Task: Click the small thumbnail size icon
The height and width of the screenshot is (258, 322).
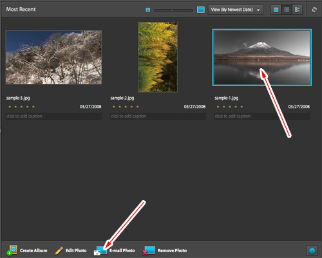Action: point(148,10)
